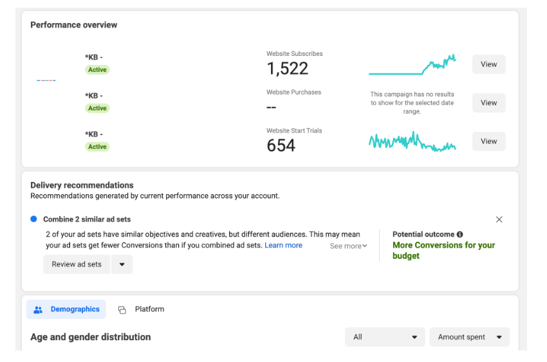Click the Website Start Trials trend chart
The height and width of the screenshot is (362, 547).
(412, 141)
